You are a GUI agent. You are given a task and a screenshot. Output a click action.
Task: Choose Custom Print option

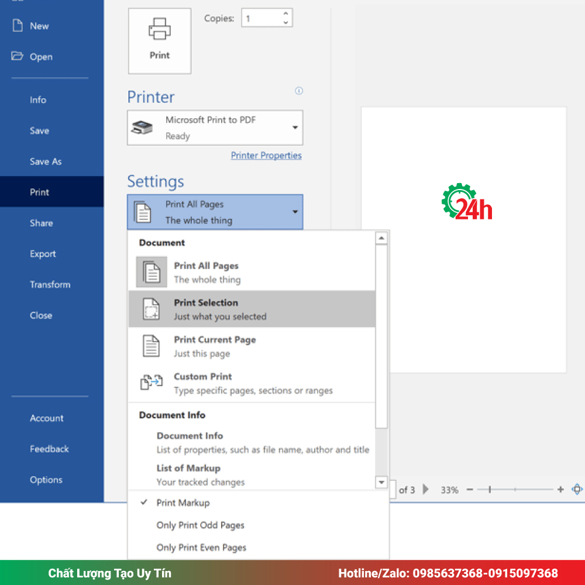252,383
